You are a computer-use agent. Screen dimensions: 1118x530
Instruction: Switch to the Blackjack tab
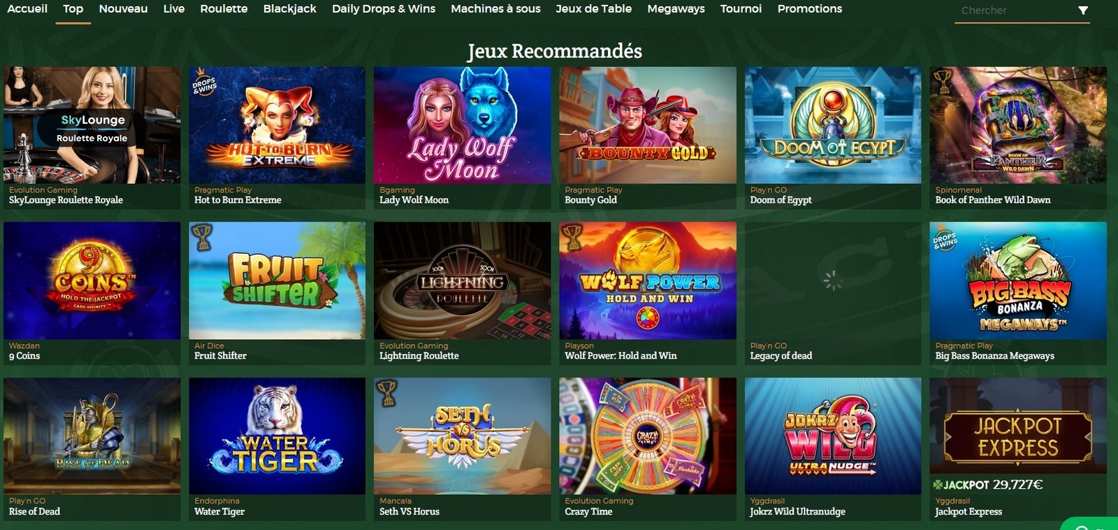[x=289, y=9]
